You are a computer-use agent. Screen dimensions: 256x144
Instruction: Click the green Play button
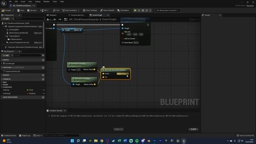(135, 10)
